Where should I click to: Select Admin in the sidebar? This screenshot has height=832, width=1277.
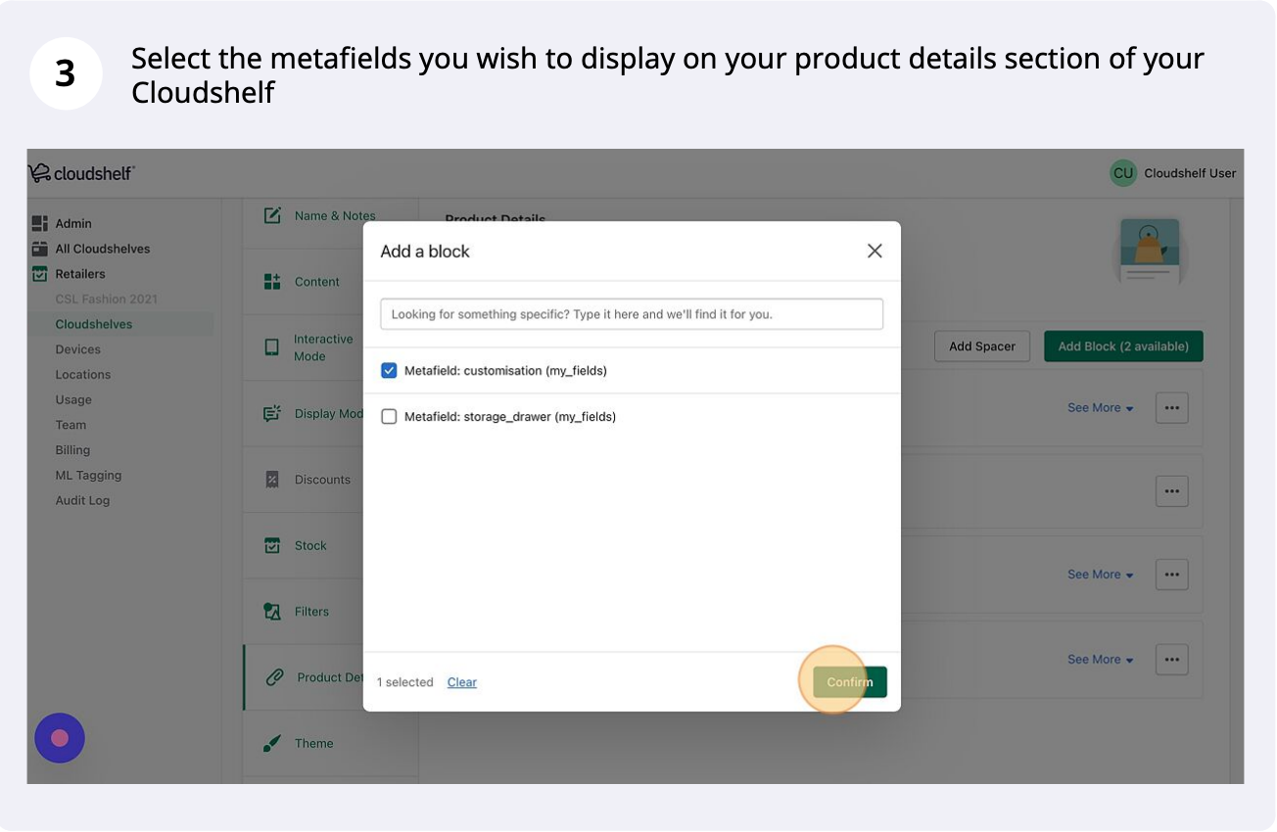[73, 224]
